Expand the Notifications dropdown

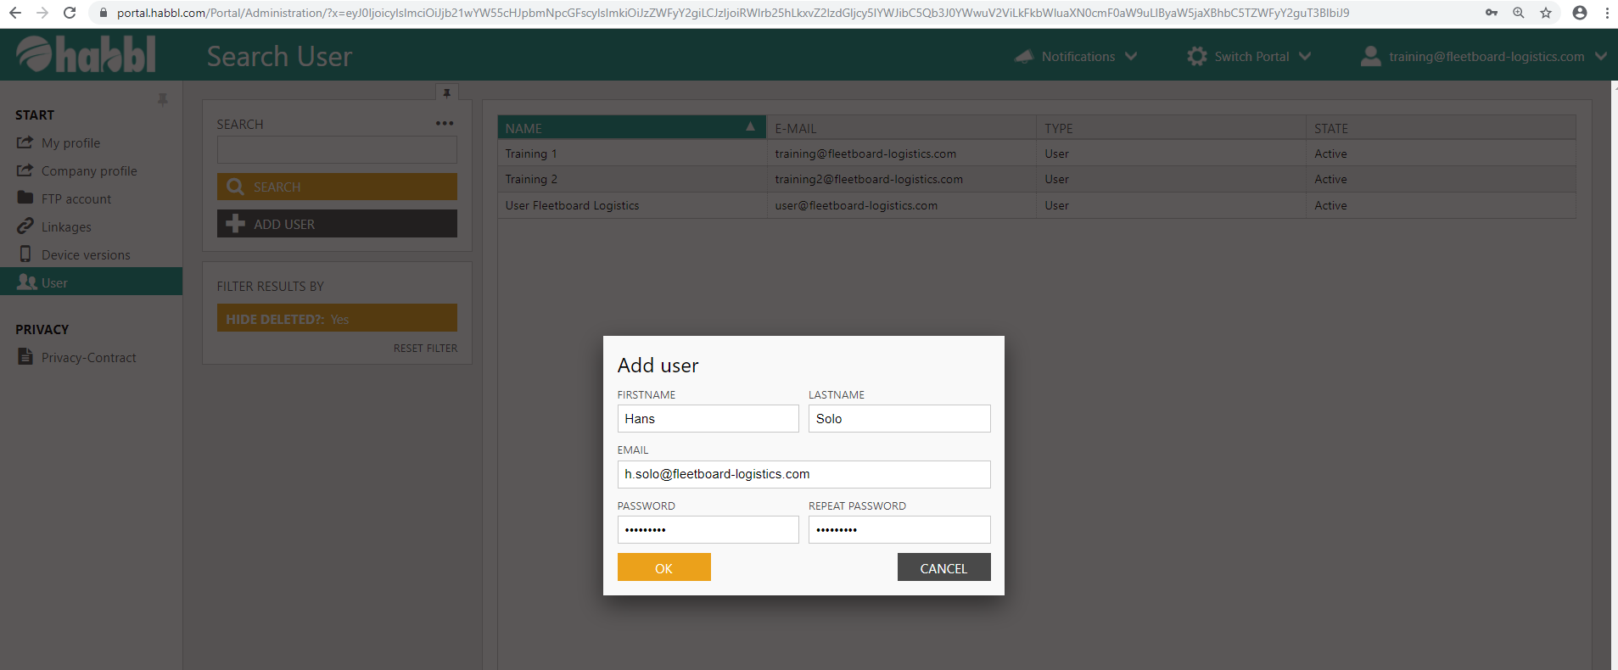click(1077, 57)
